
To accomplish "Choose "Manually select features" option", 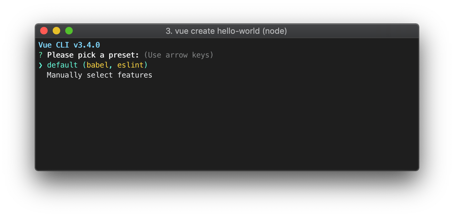I will (x=99, y=75).
